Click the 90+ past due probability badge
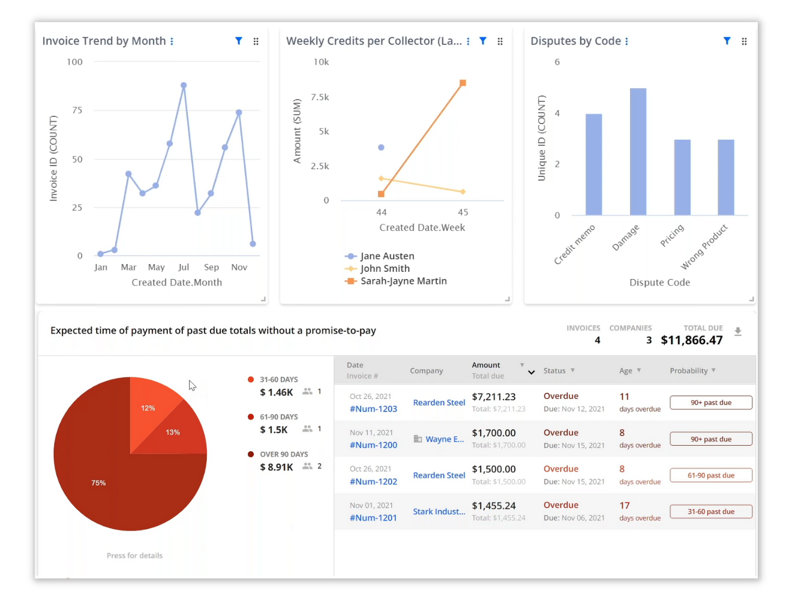The width and height of the screenshot is (792, 600). click(x=710, y=403)
